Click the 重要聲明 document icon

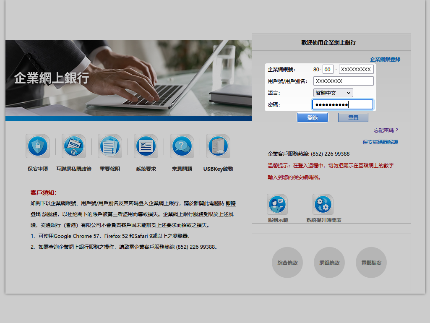110,146
